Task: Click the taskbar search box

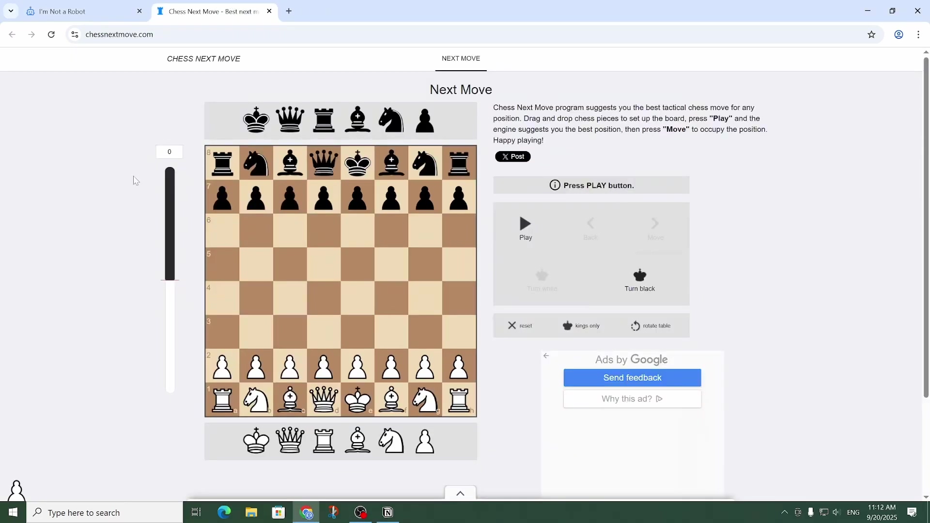Action: coord(105,512)
